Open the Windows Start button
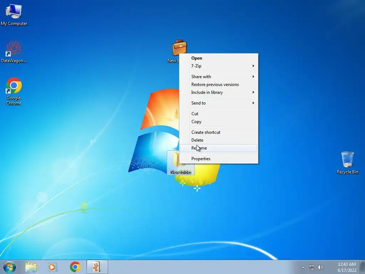Viewport: 365px width, 274px height. [10, 267]
